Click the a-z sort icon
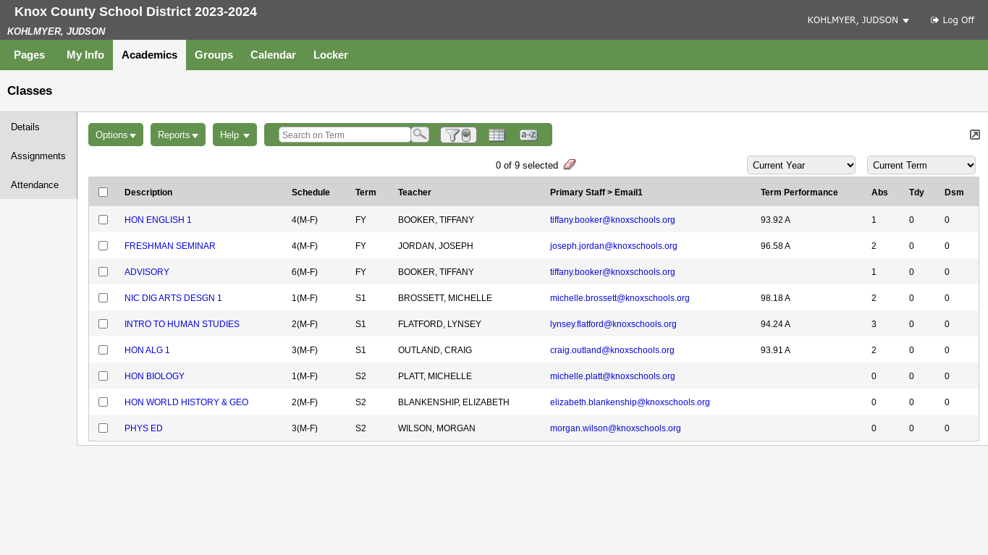The image size is (988, 555). pyautogui.click(x=528, y=135)
